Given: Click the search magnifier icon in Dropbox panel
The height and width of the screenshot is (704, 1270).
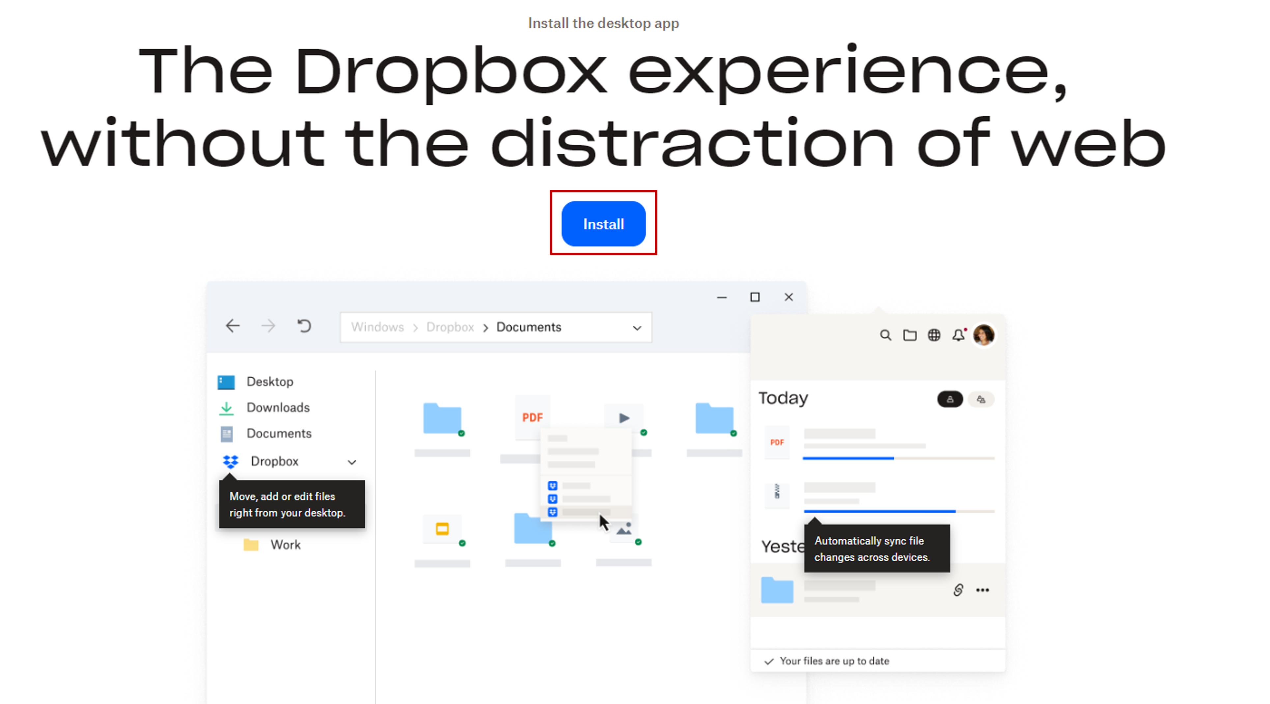Looking at the screenshot, I should [x=885, y=335].
